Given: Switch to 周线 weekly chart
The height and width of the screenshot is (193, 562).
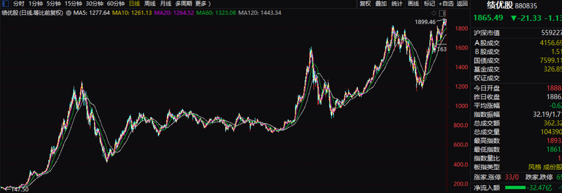Looking at the screenshot, I should coord(150,4).
